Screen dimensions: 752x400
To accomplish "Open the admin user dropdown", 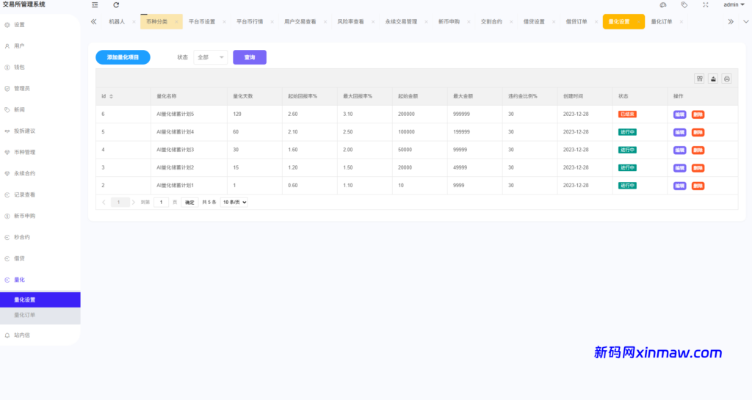I will click(734, 4).
